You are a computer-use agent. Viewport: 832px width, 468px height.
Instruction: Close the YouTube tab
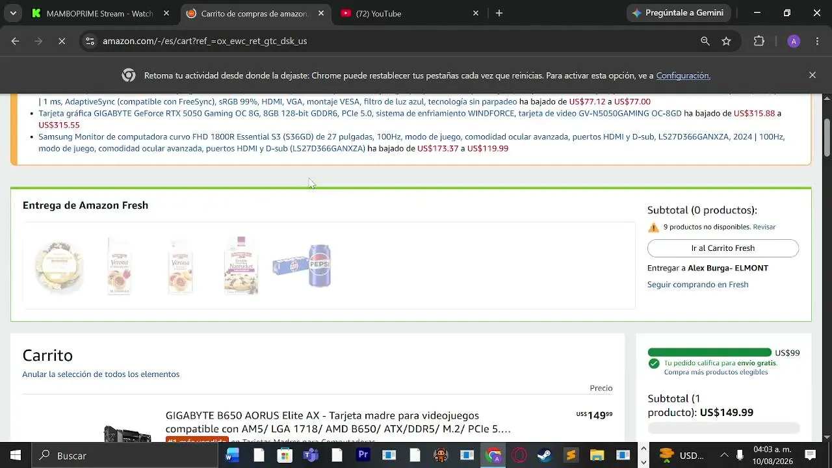(475, 13)
